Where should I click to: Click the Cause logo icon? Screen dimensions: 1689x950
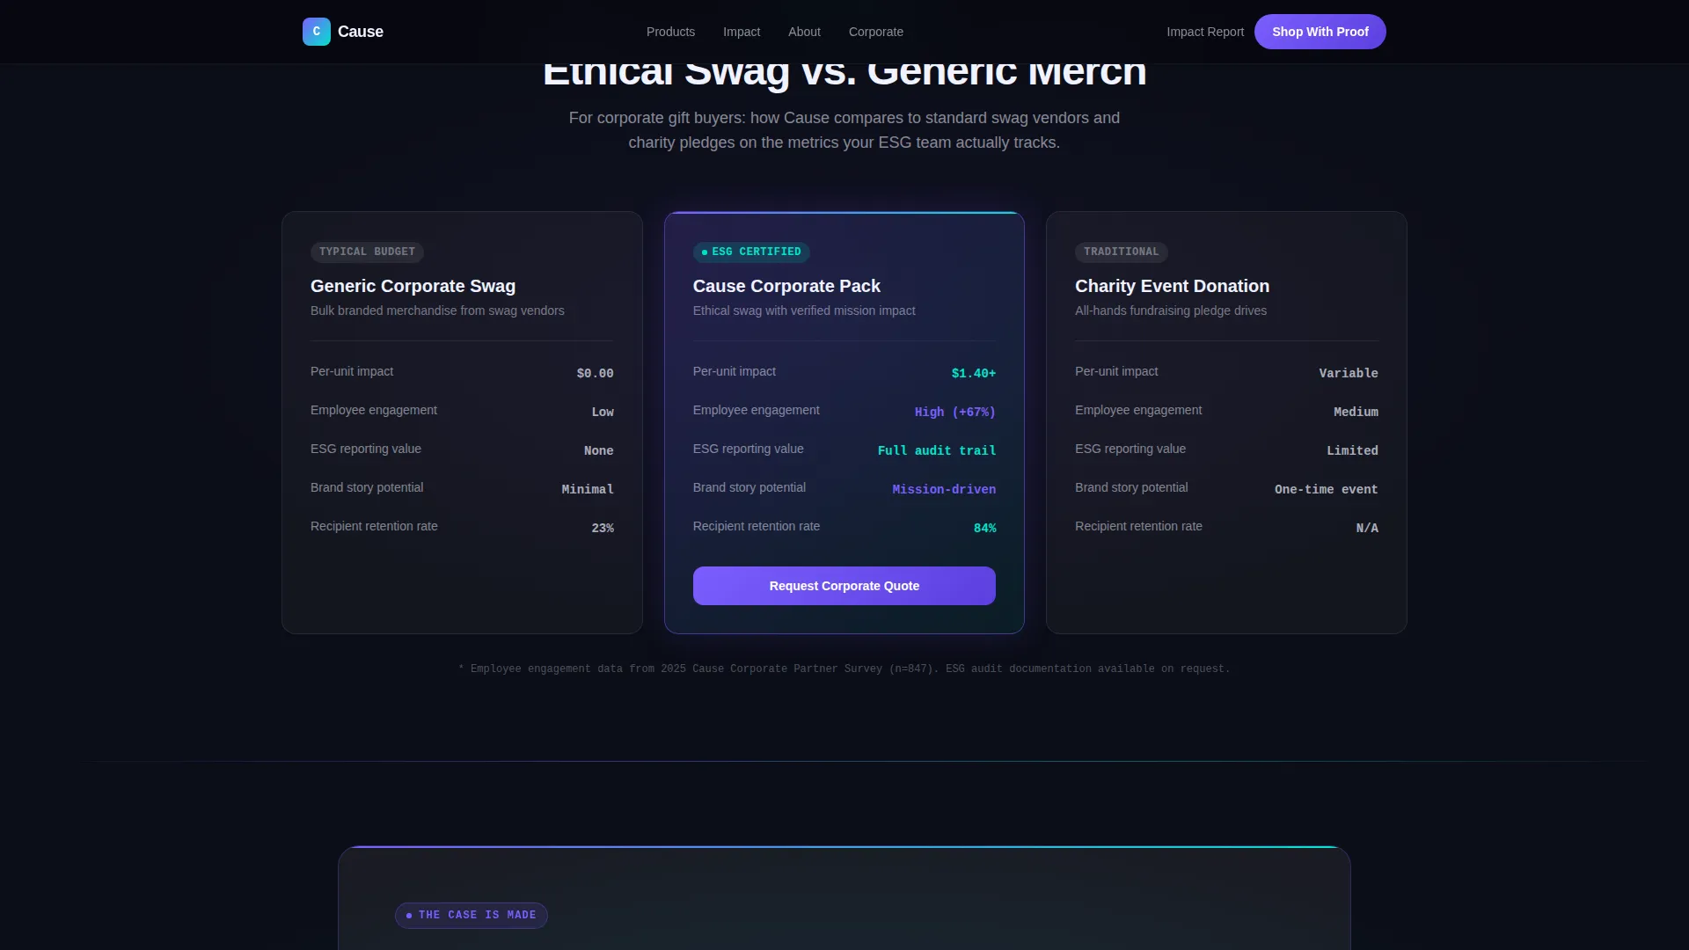tap(317, 32)
